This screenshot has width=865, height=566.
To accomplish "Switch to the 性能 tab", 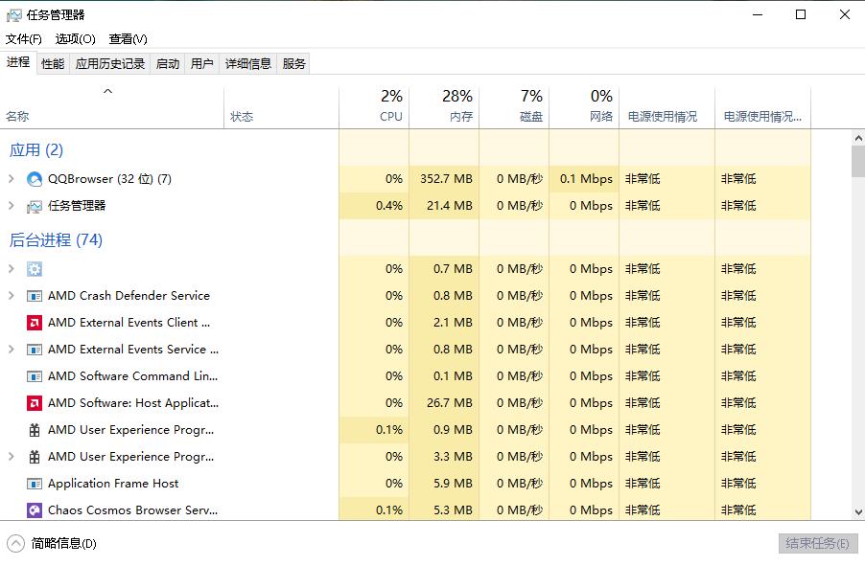I will [53, 62].
